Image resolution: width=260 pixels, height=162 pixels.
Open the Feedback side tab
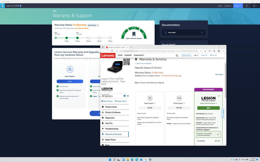tap(223, 113)
